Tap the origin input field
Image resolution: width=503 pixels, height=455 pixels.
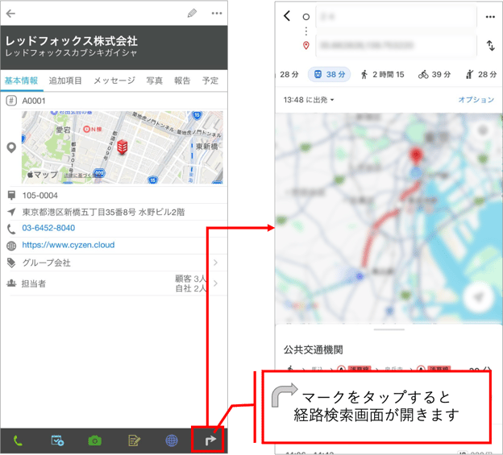click(x=397, y=17)
